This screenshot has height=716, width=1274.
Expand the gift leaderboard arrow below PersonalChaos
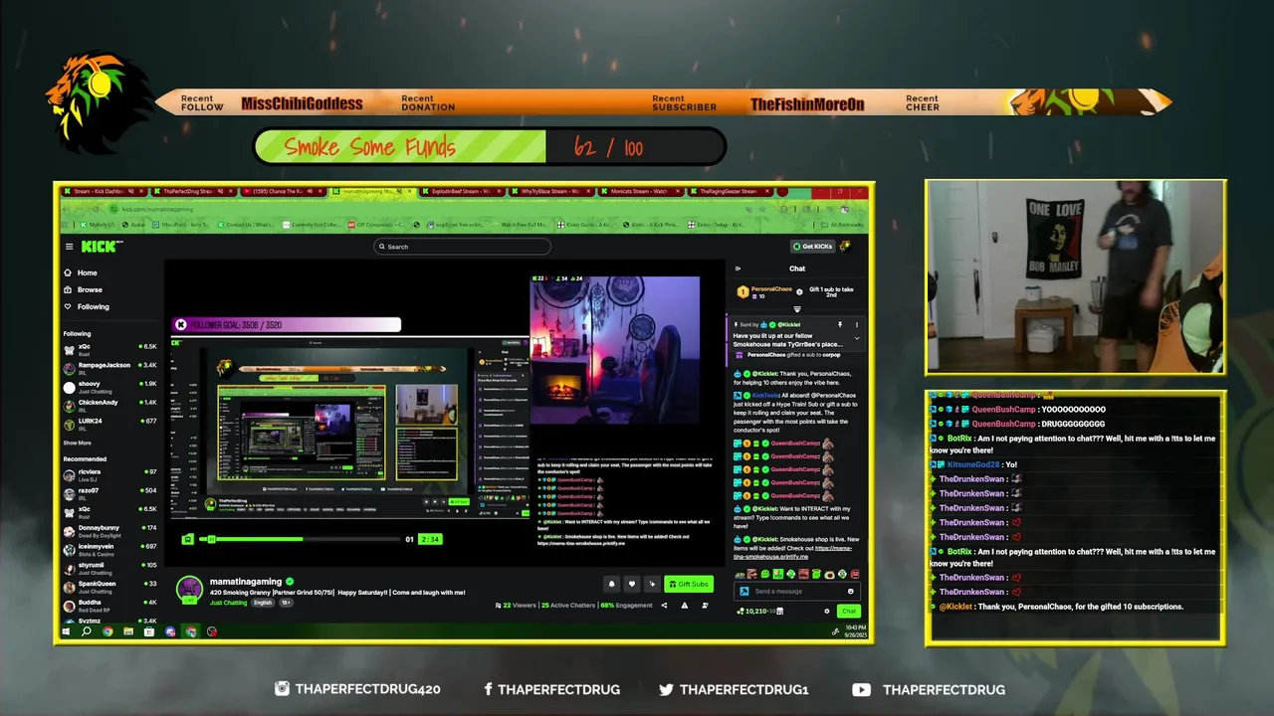tap(797, 309)
